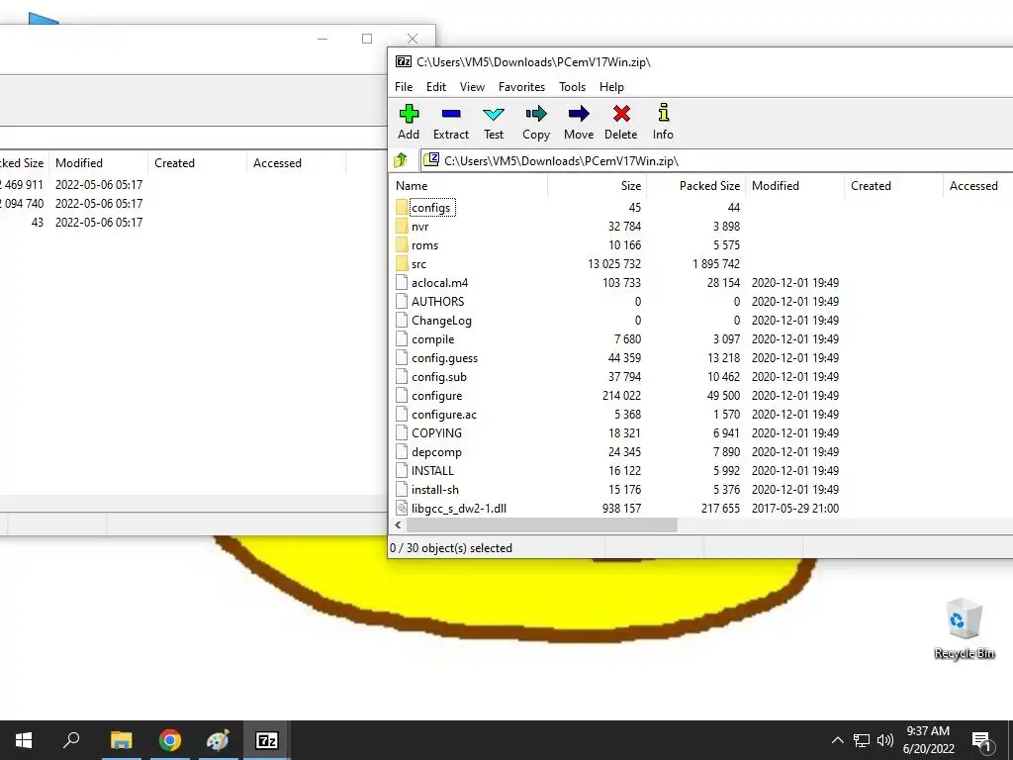The height and width of the screenshot is (760, 1013).
Task: Select row with size 469 911 in background window
Action: [194, 184]
